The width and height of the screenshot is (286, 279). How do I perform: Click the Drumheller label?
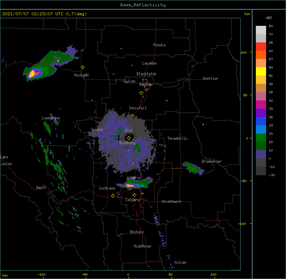click(x=212, y=161)
